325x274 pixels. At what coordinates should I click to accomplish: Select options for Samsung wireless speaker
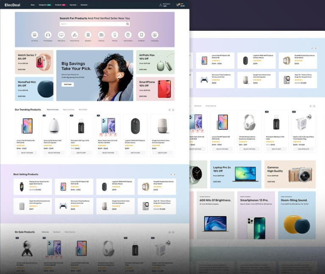pyautogui.click(x=54, y=153)
